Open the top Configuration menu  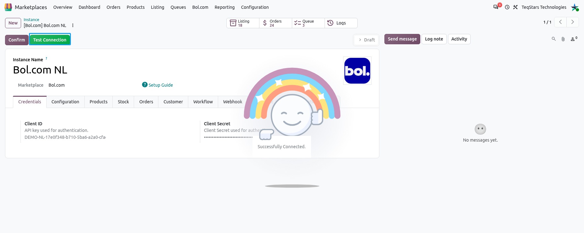[255, 7]
